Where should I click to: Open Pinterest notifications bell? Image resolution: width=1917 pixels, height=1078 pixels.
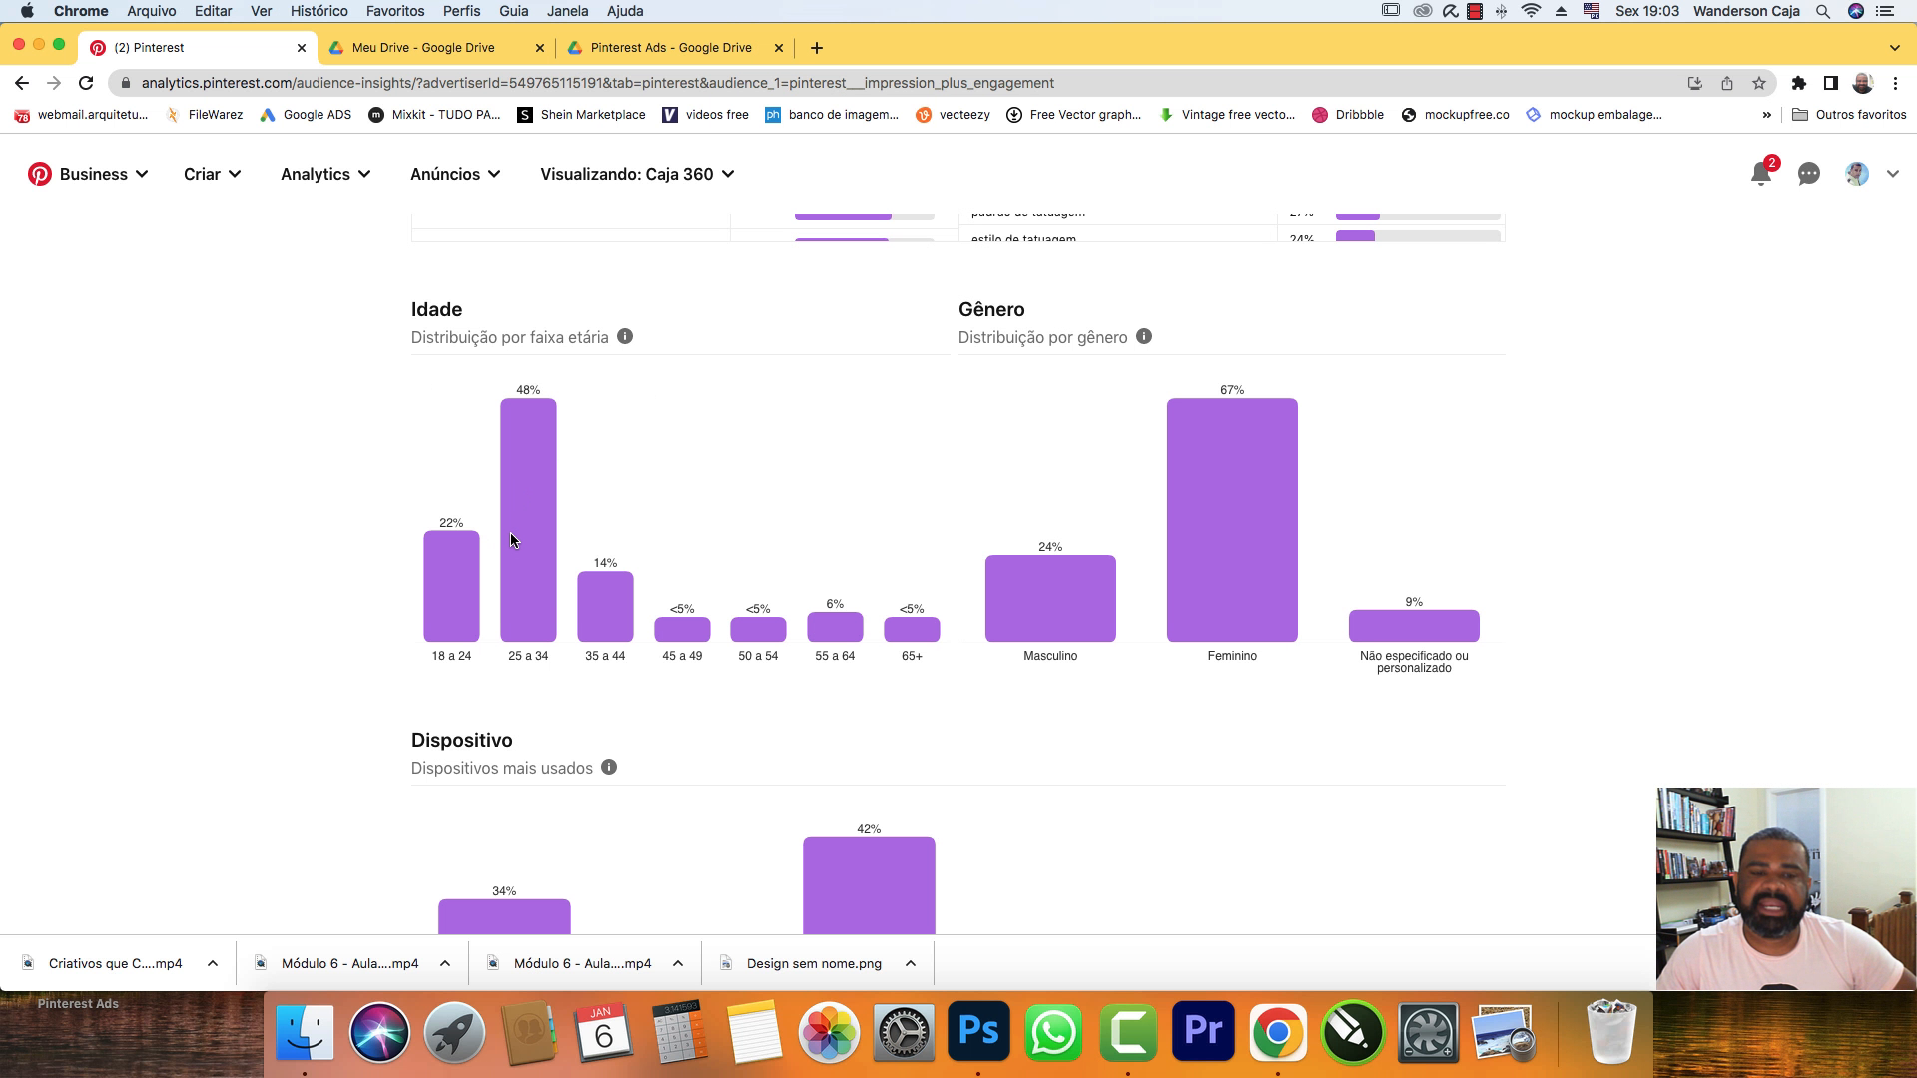coord(1761,174)
